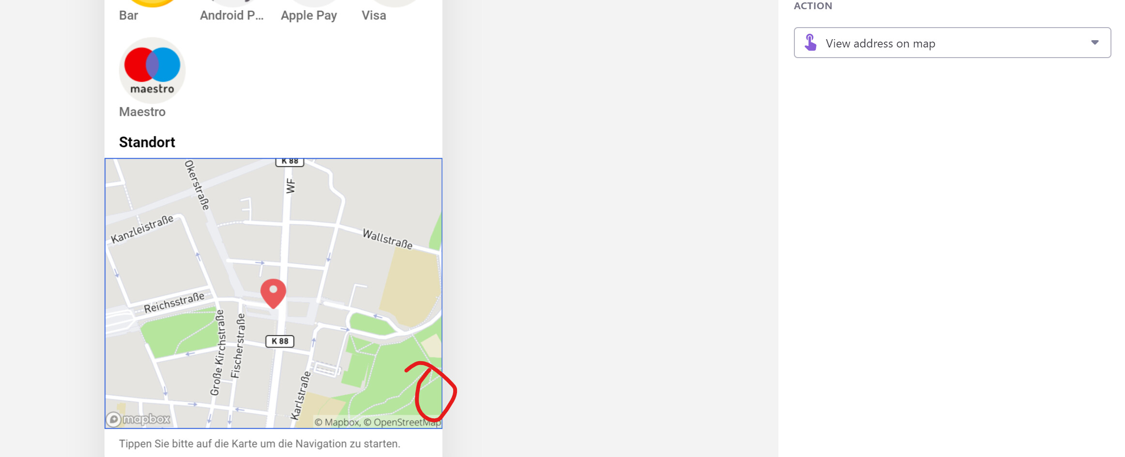1125x457 pixels.
Task: Click the Bar payment label
Action: point(129,15)
